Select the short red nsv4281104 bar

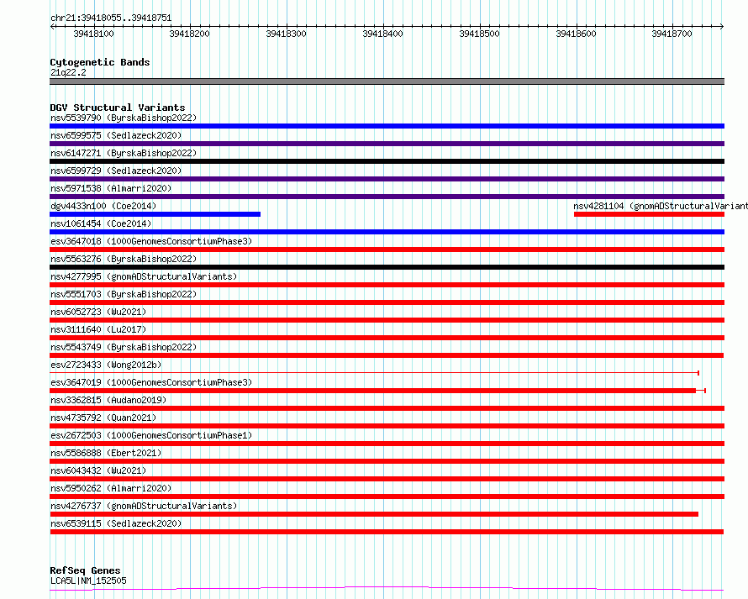click(x=649, y=214)
